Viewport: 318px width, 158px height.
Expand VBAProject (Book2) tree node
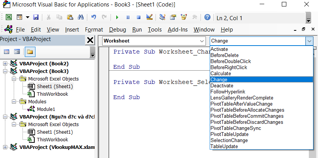tap(5, 64)
